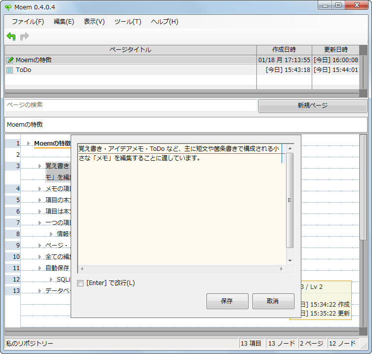Select the Moemの特徴 page row
372x354 pixels.
pos(182,60)
